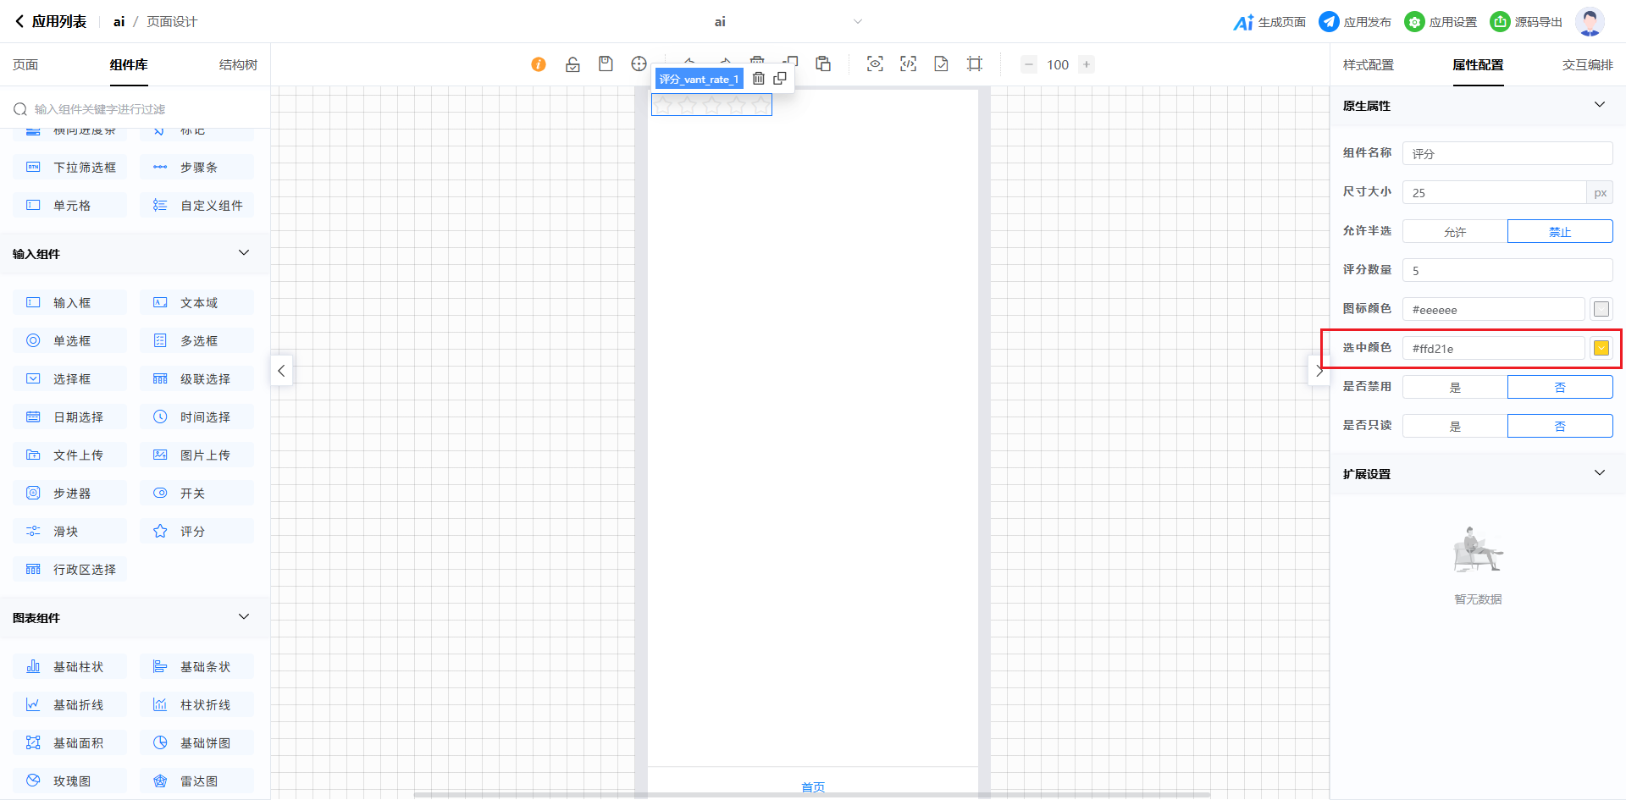The height and width of the screenshot is (800, 1626).
Task: Open the 样式配置 tab
Action: pyautogui.click(x=1368, y=65)
